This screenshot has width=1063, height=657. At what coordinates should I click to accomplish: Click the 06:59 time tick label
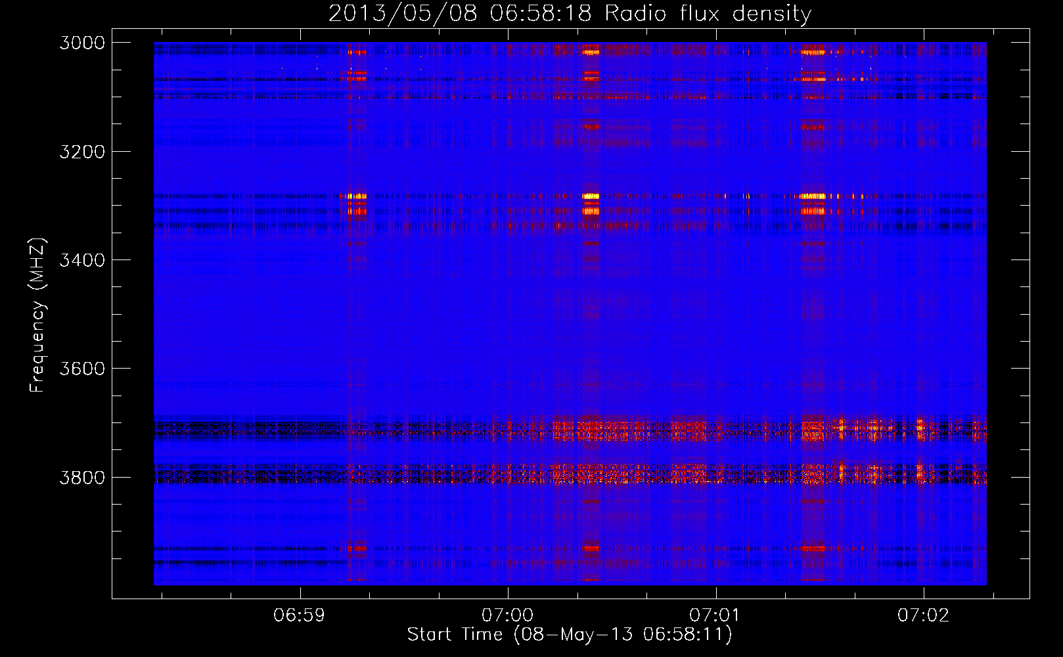(300, 616)
